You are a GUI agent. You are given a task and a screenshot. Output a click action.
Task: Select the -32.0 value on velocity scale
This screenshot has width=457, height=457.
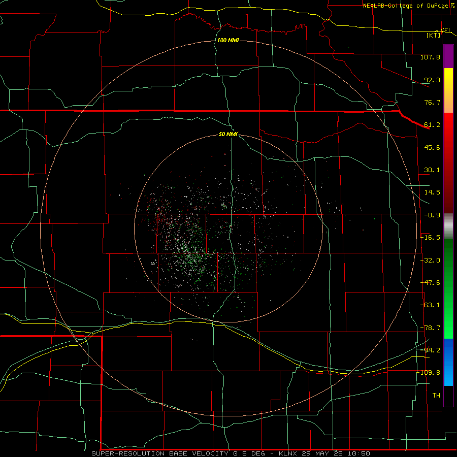pos(430,260)
